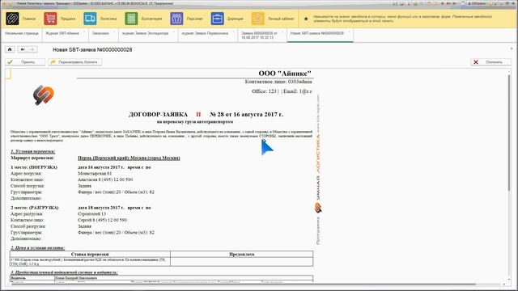Open the Продажи shopping cart section
The width and height of the screenshot is (518, 291).
50,19
